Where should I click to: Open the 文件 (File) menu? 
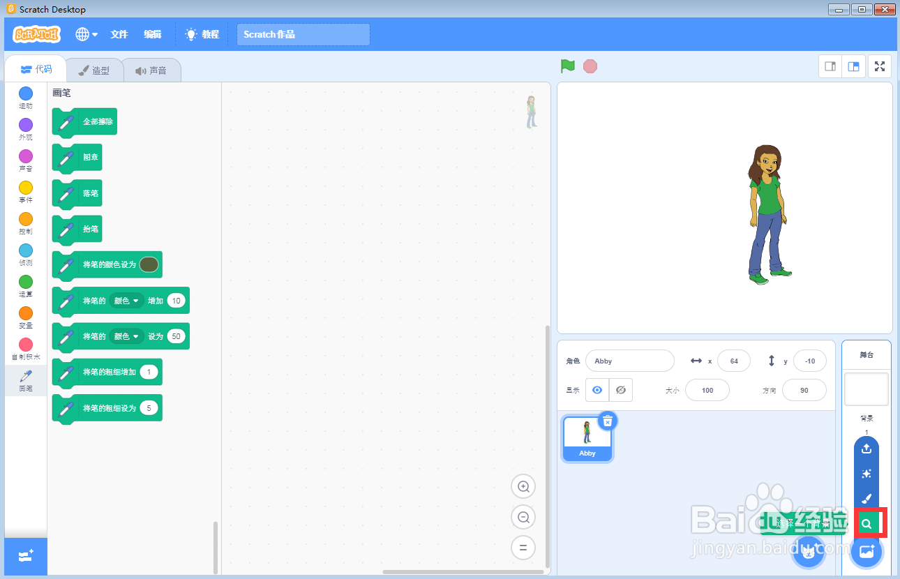tap(119, 33)
